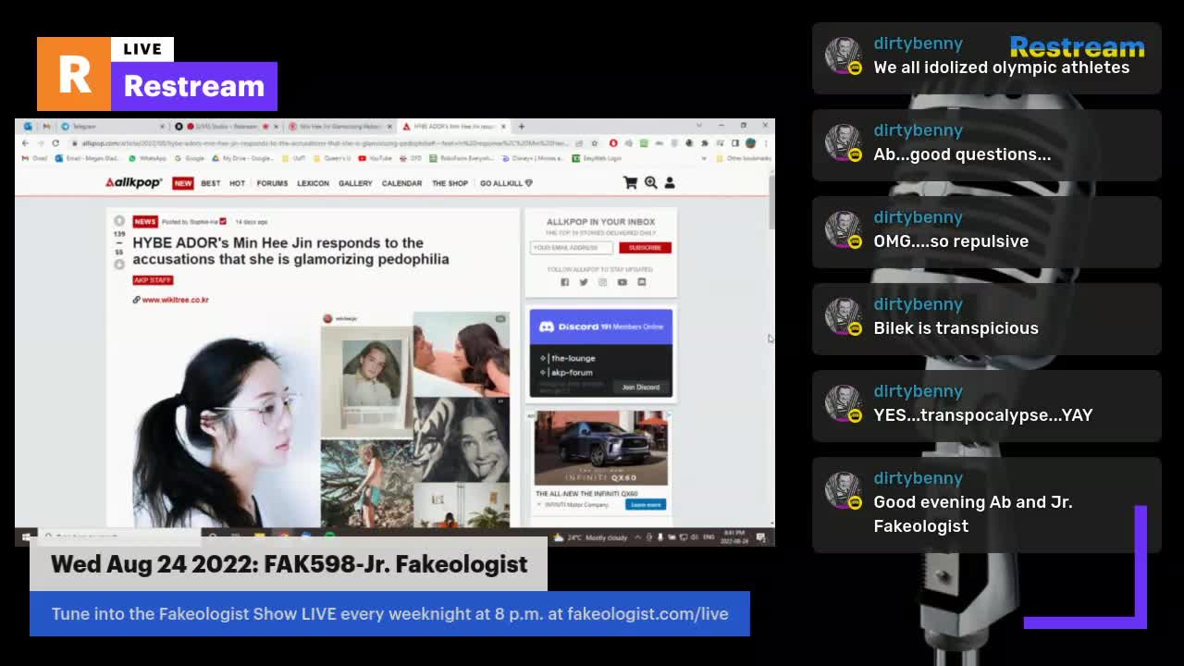Open THE SHOP menu item

click(450, 183)
